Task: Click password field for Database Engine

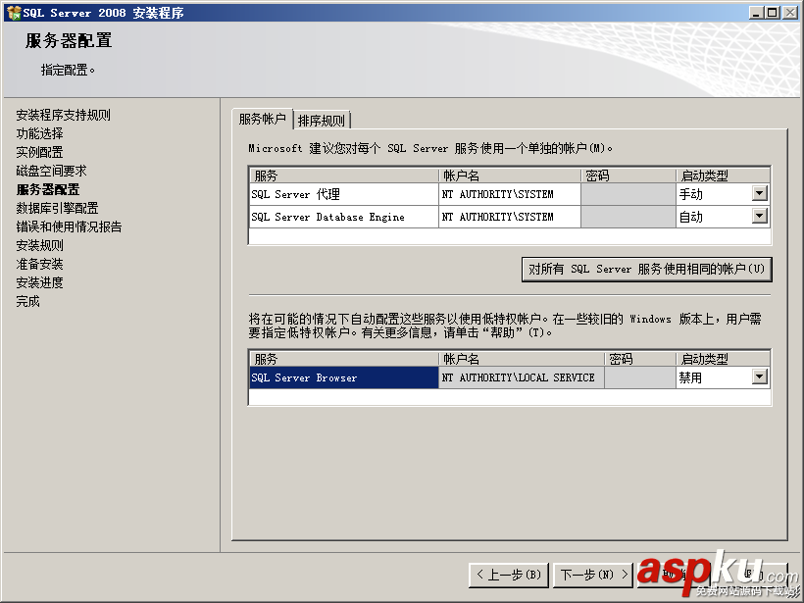Action: pyautogui.click(x=628, y=217)
